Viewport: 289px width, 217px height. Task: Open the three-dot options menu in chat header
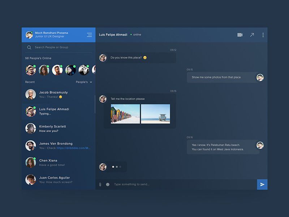(263, 35)
